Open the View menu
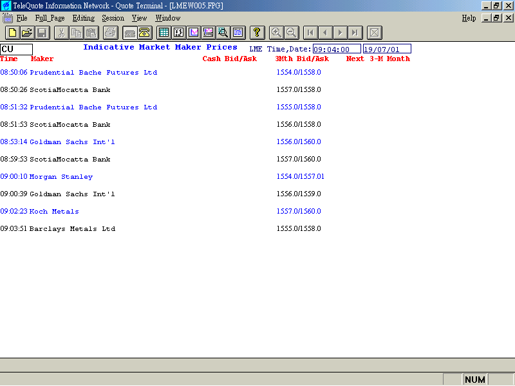The height and width of the screenshot is (386, 515). 139,18
